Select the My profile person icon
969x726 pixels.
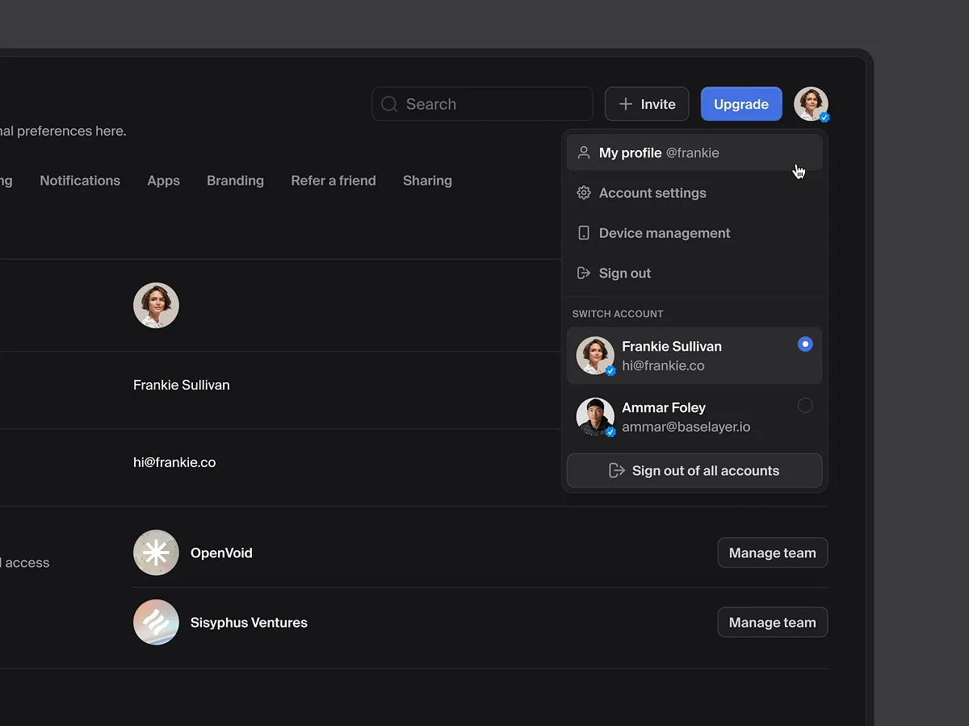(583, 152)
